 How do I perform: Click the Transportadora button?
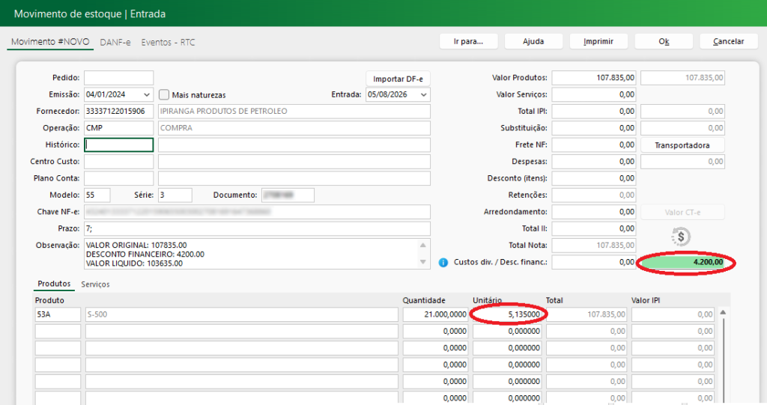pos(682,145)
